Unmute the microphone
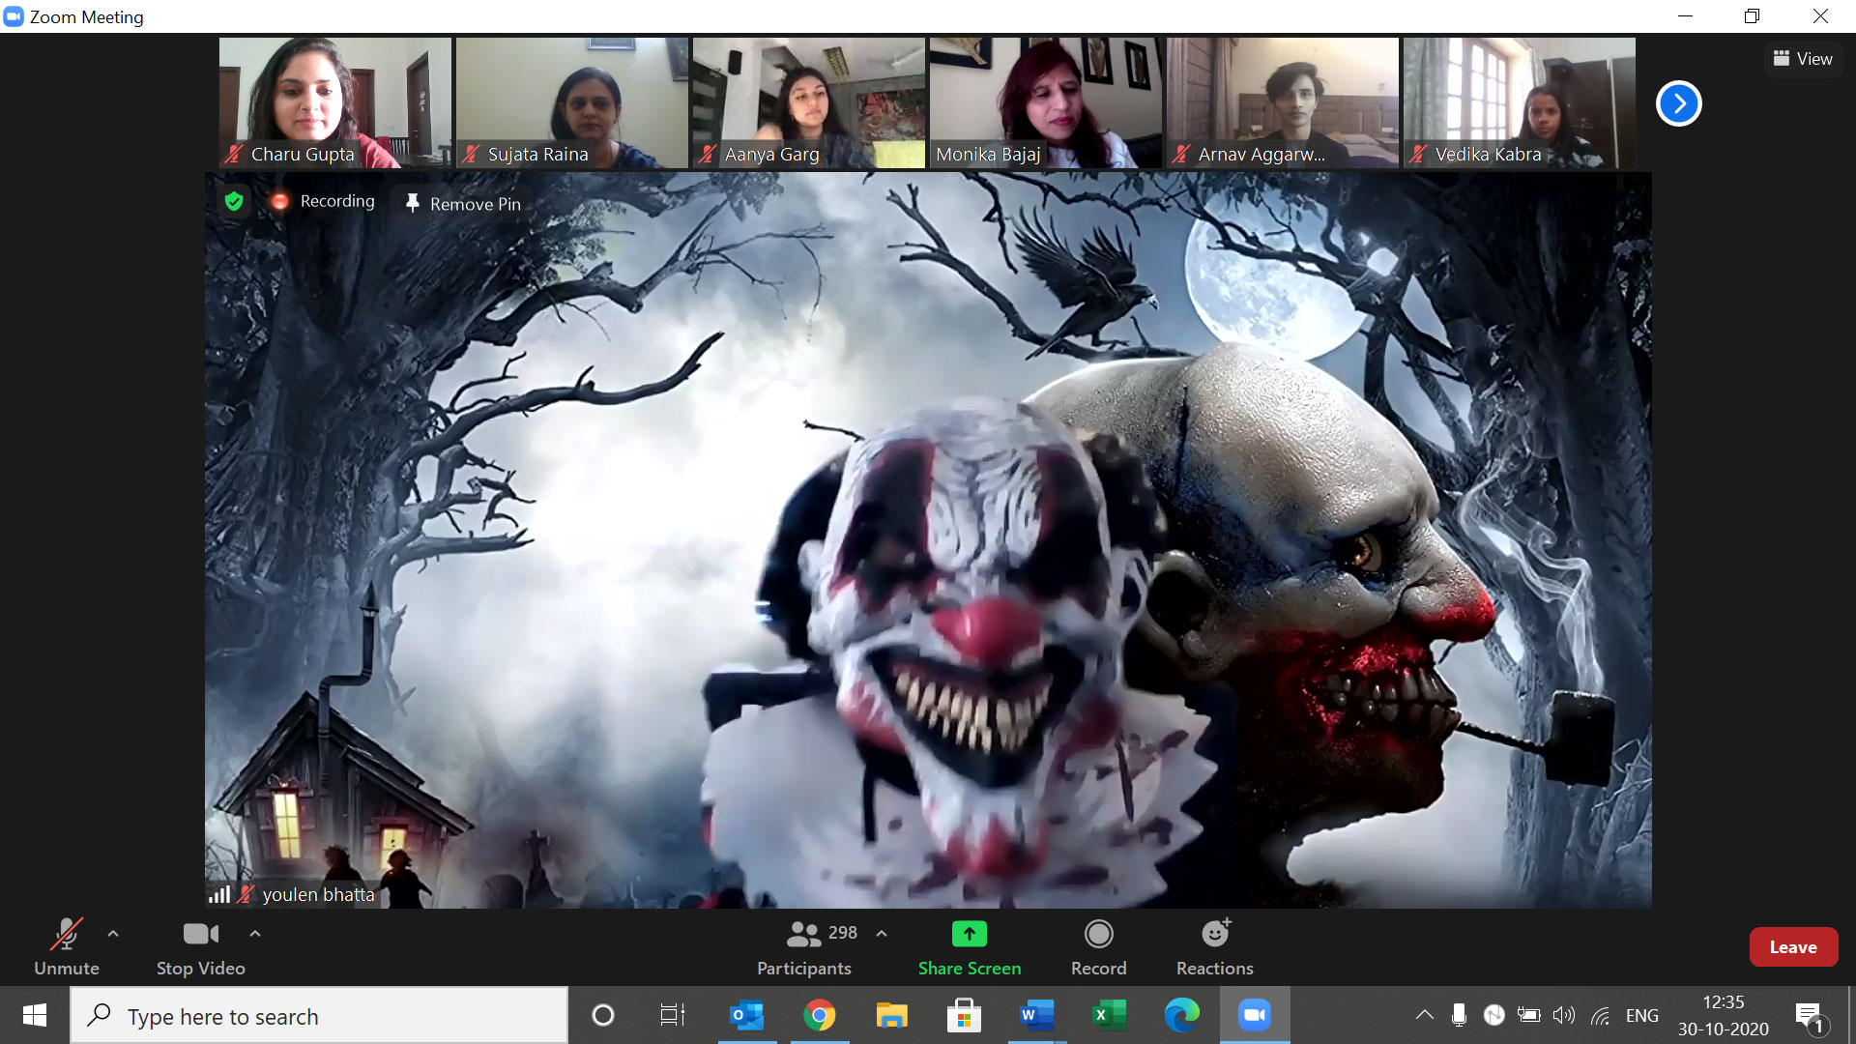 (67, 946)
